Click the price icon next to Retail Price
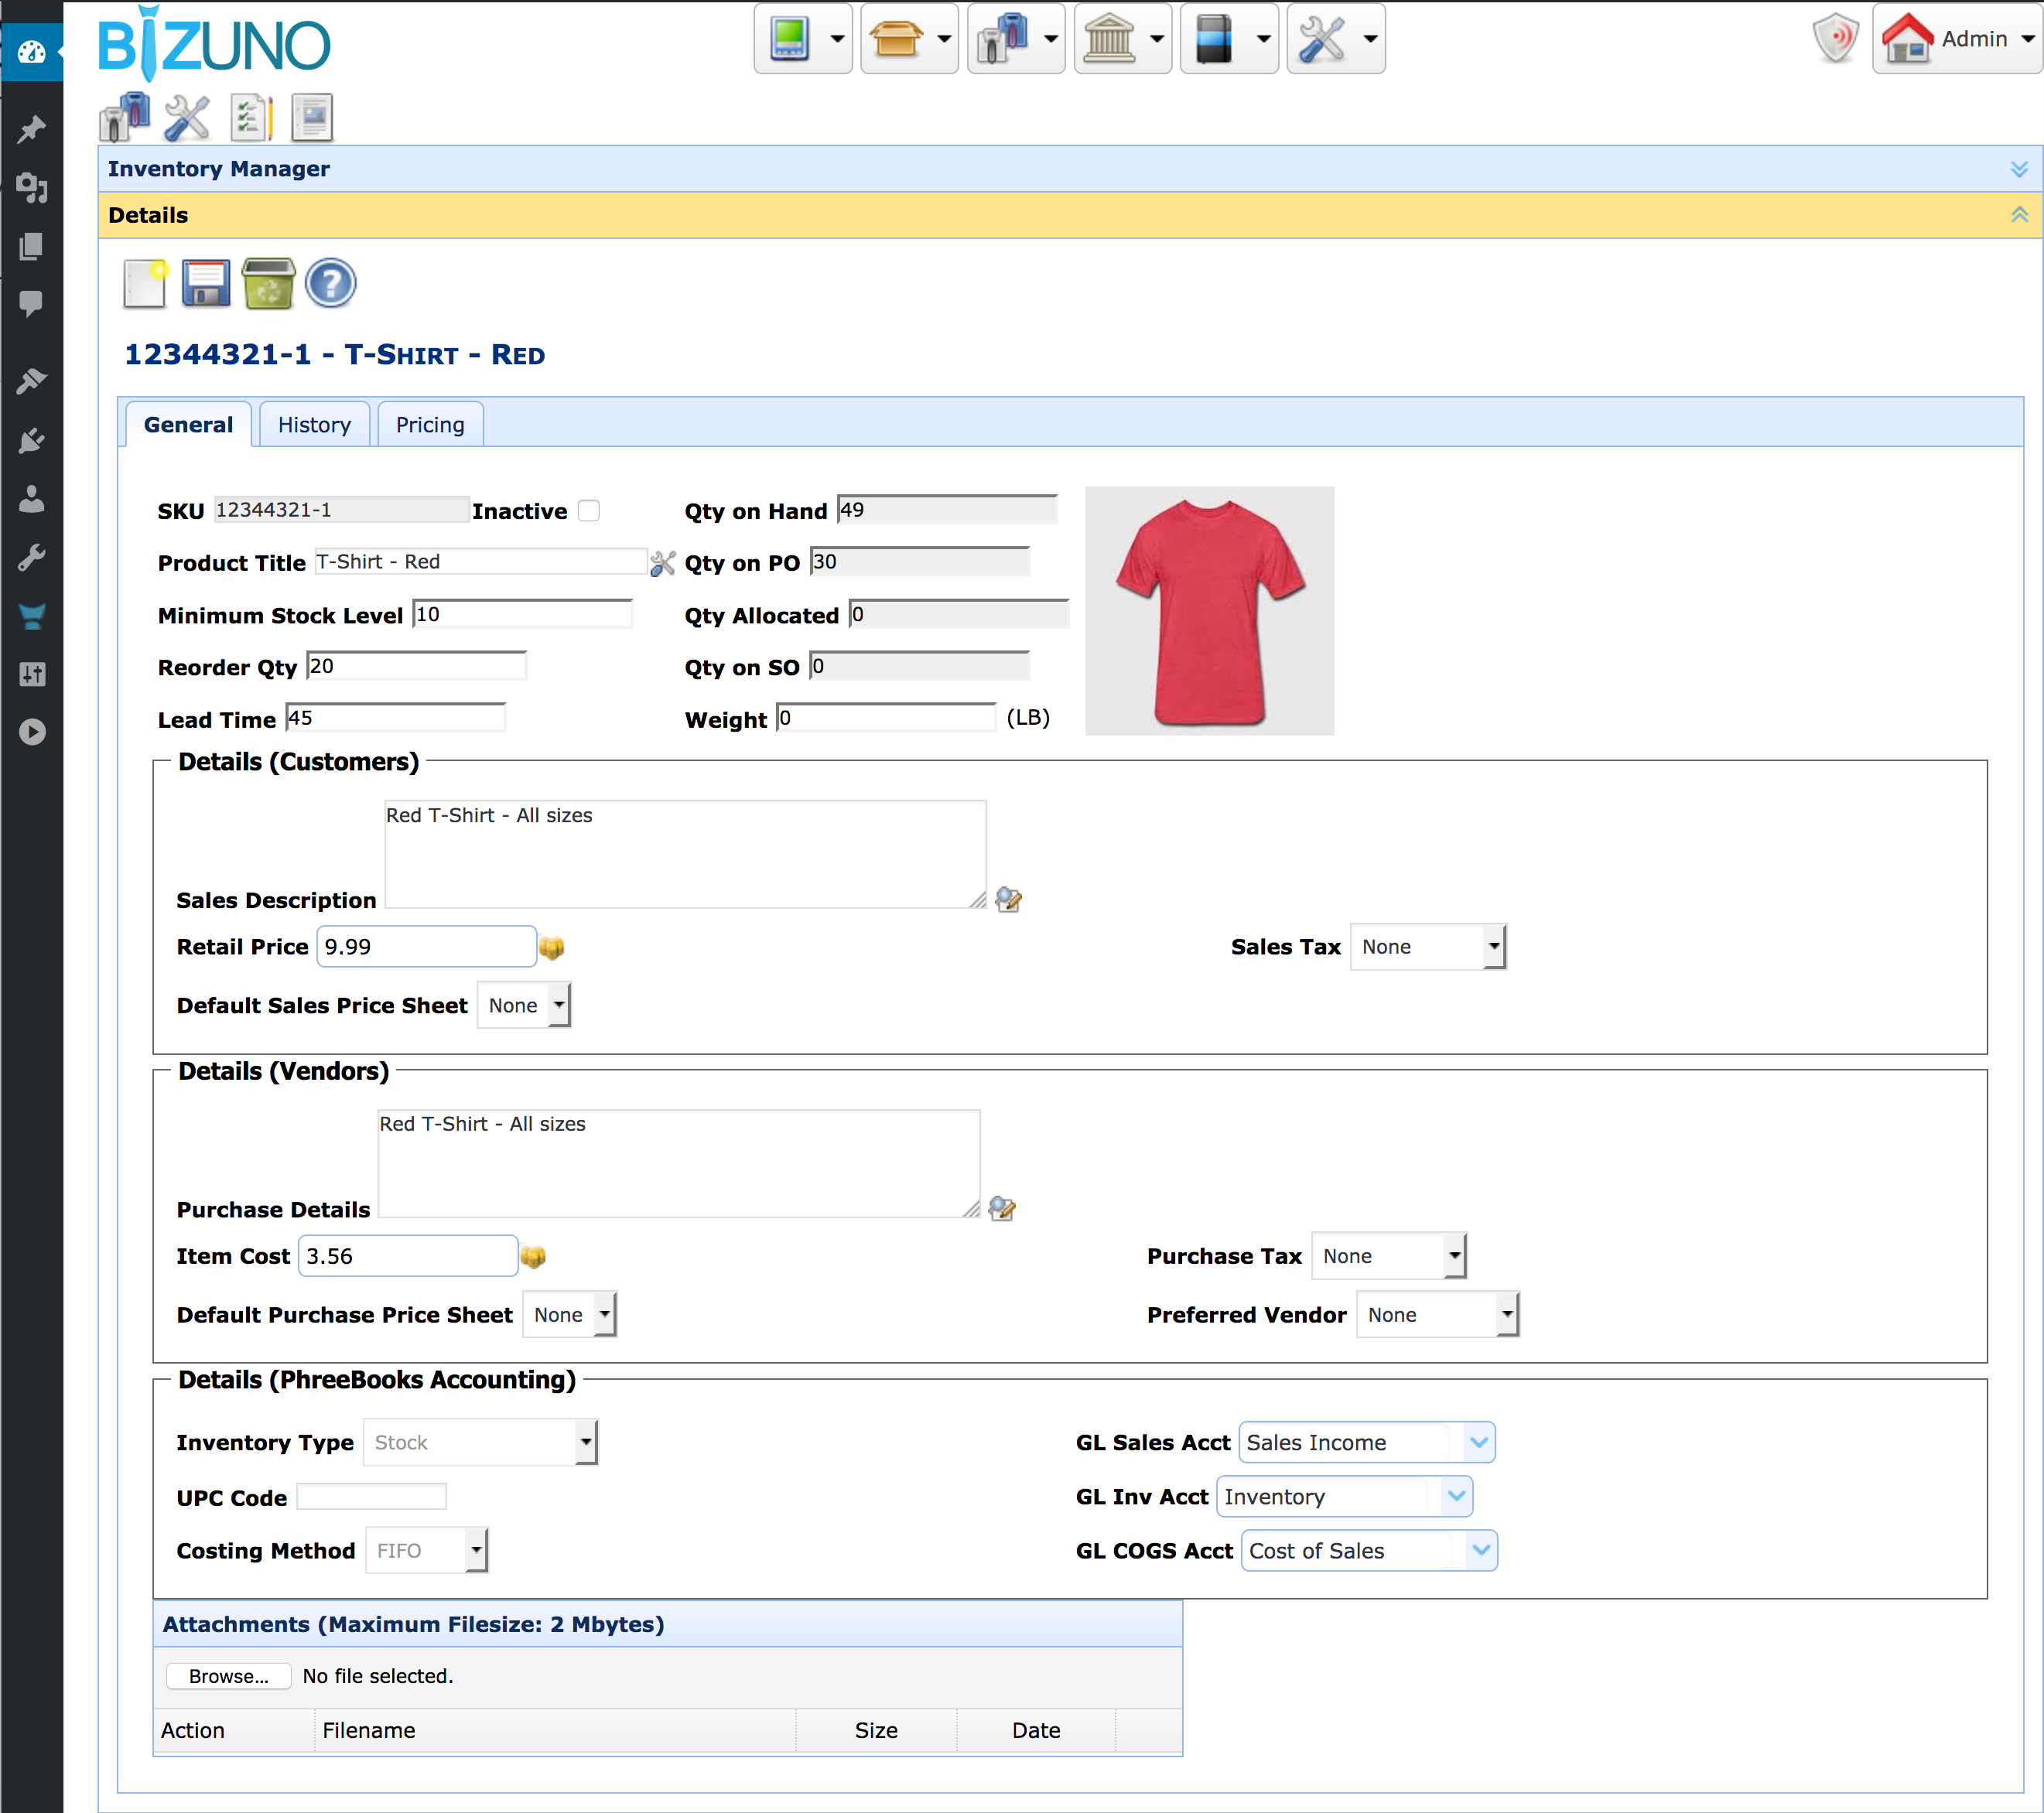The width and height of the screenshot is (2044, 1813). coord(552,947)
